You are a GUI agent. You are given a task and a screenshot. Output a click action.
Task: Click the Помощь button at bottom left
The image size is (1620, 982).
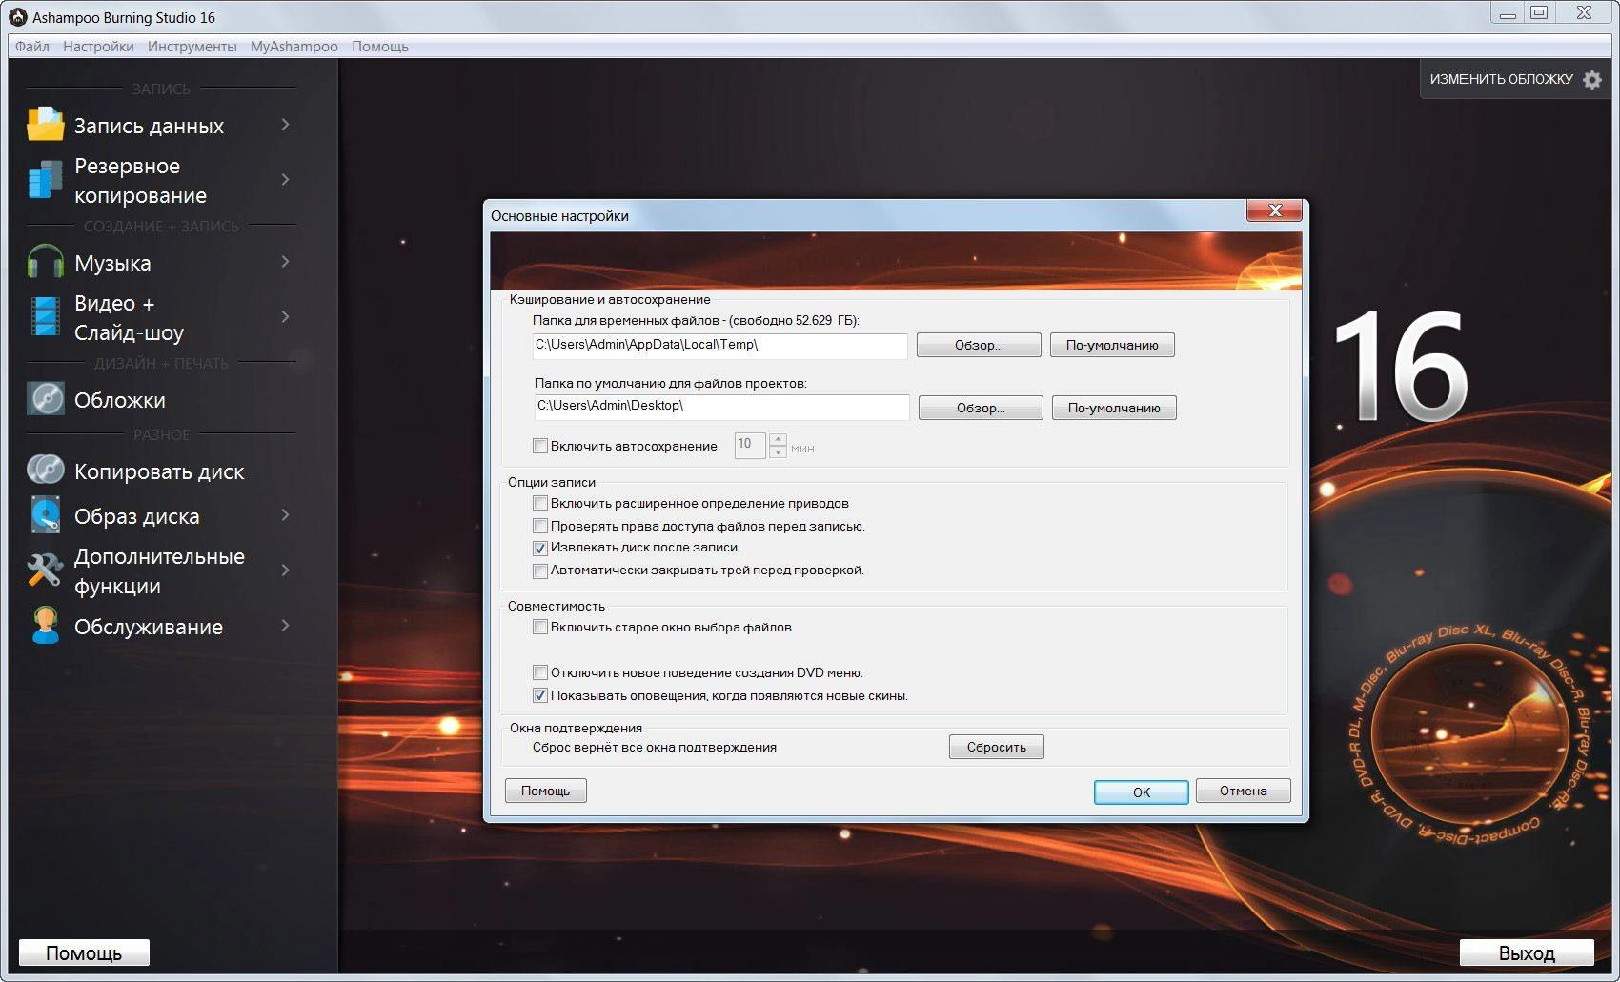click(84, 952)
